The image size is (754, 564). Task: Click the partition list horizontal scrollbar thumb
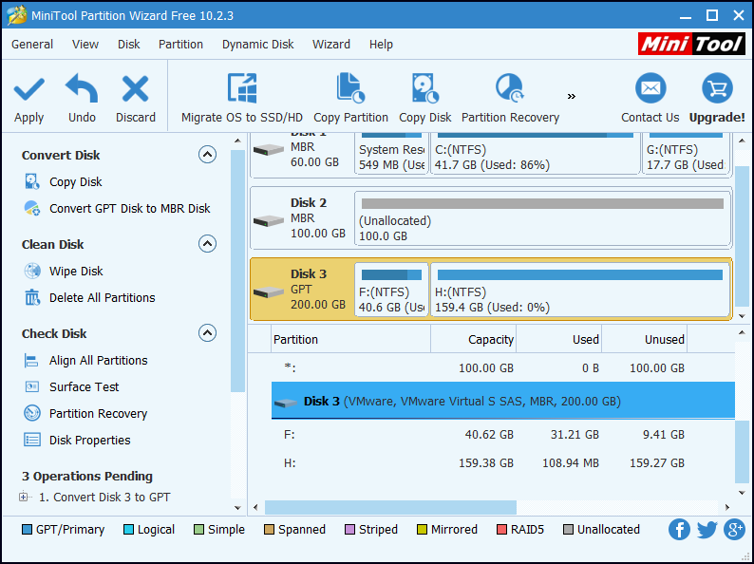click(x=390, y=507)
